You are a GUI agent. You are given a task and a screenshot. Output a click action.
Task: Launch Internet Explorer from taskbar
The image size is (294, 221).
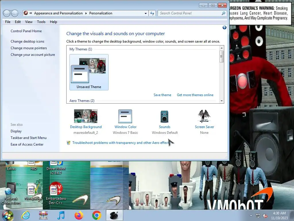[x=26, y=215]
